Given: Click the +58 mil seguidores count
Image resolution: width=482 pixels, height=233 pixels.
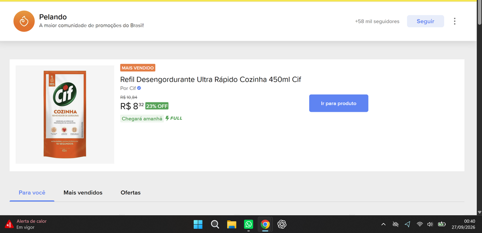Looking at the screenshot, I should (377, 21).
